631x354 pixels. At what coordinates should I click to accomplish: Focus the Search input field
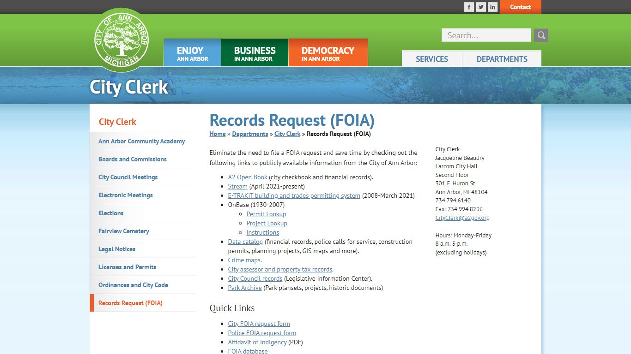click(x=486, y=35)
